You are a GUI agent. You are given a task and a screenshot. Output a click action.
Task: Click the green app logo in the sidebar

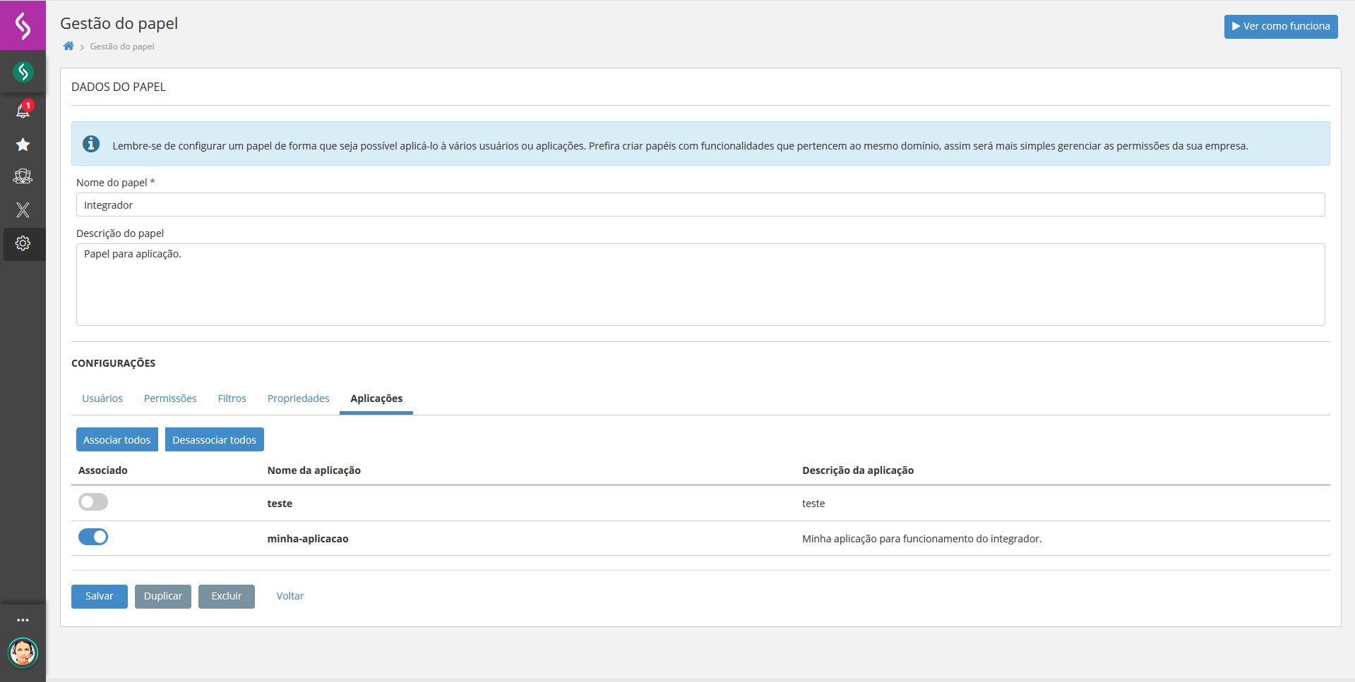click(23, 71)
